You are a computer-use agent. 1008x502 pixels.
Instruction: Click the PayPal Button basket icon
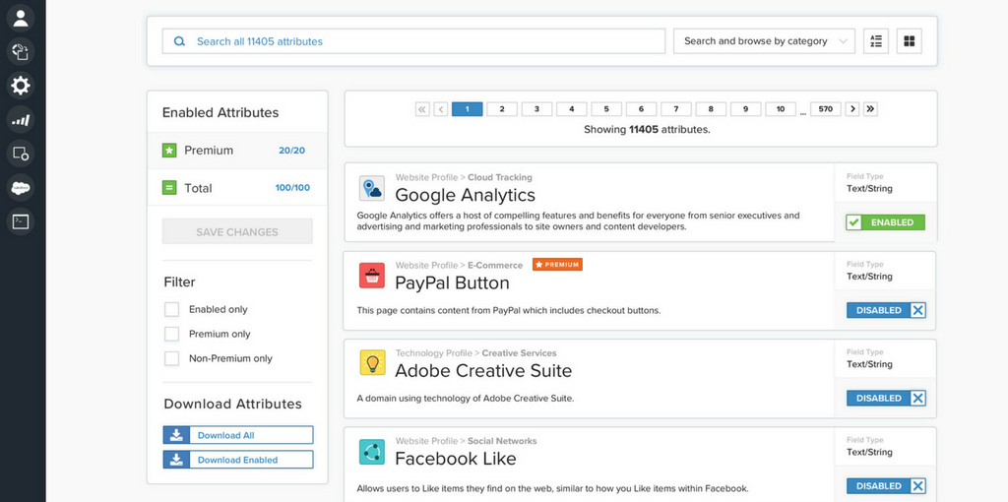coord(371,276)
